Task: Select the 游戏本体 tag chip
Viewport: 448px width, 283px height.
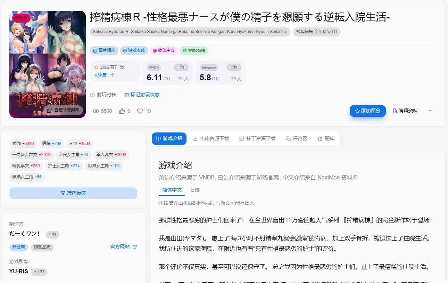Action: (134, 50)
